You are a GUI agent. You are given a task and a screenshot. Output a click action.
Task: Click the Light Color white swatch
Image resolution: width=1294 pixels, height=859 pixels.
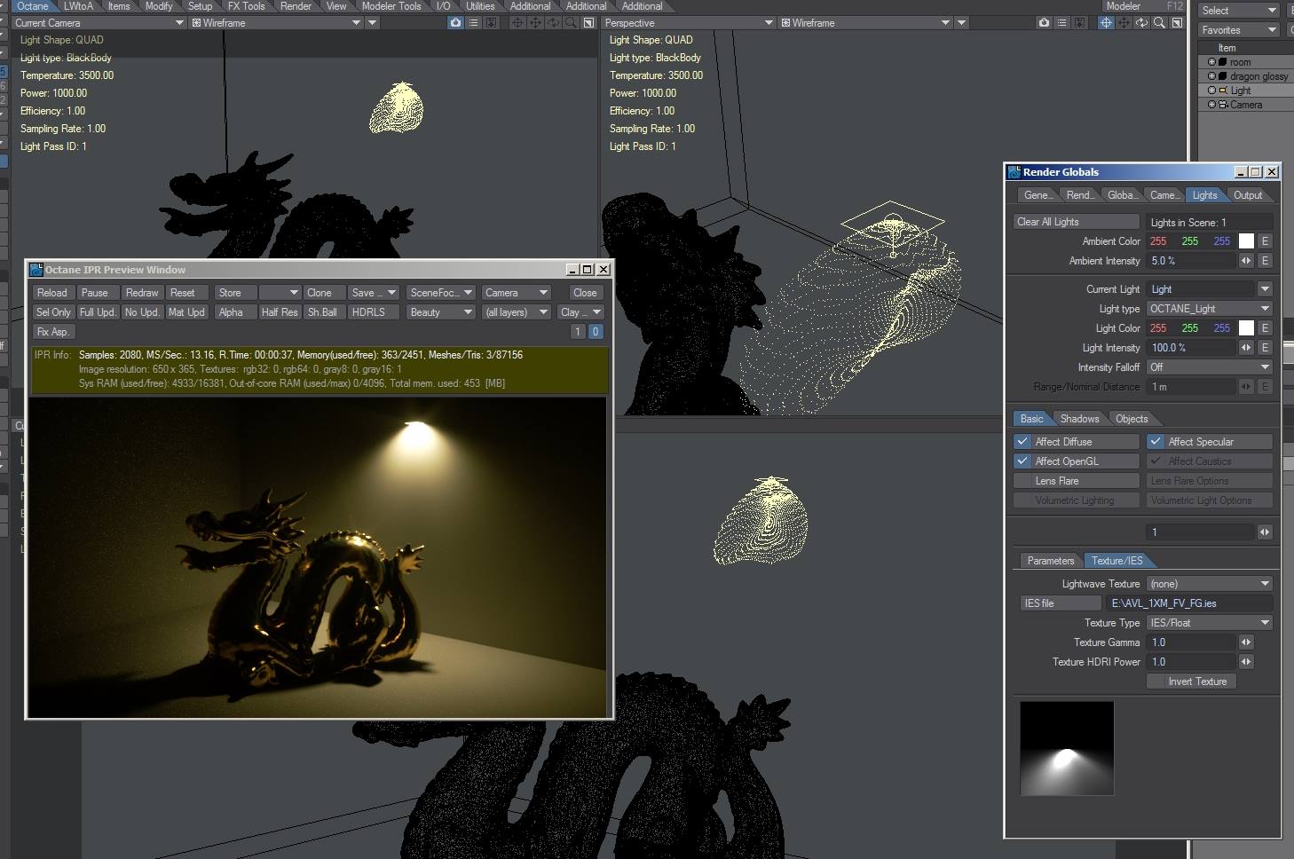1246,328
